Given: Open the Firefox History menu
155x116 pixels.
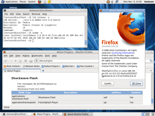Looking at the screenshot, I should [26, 56].
